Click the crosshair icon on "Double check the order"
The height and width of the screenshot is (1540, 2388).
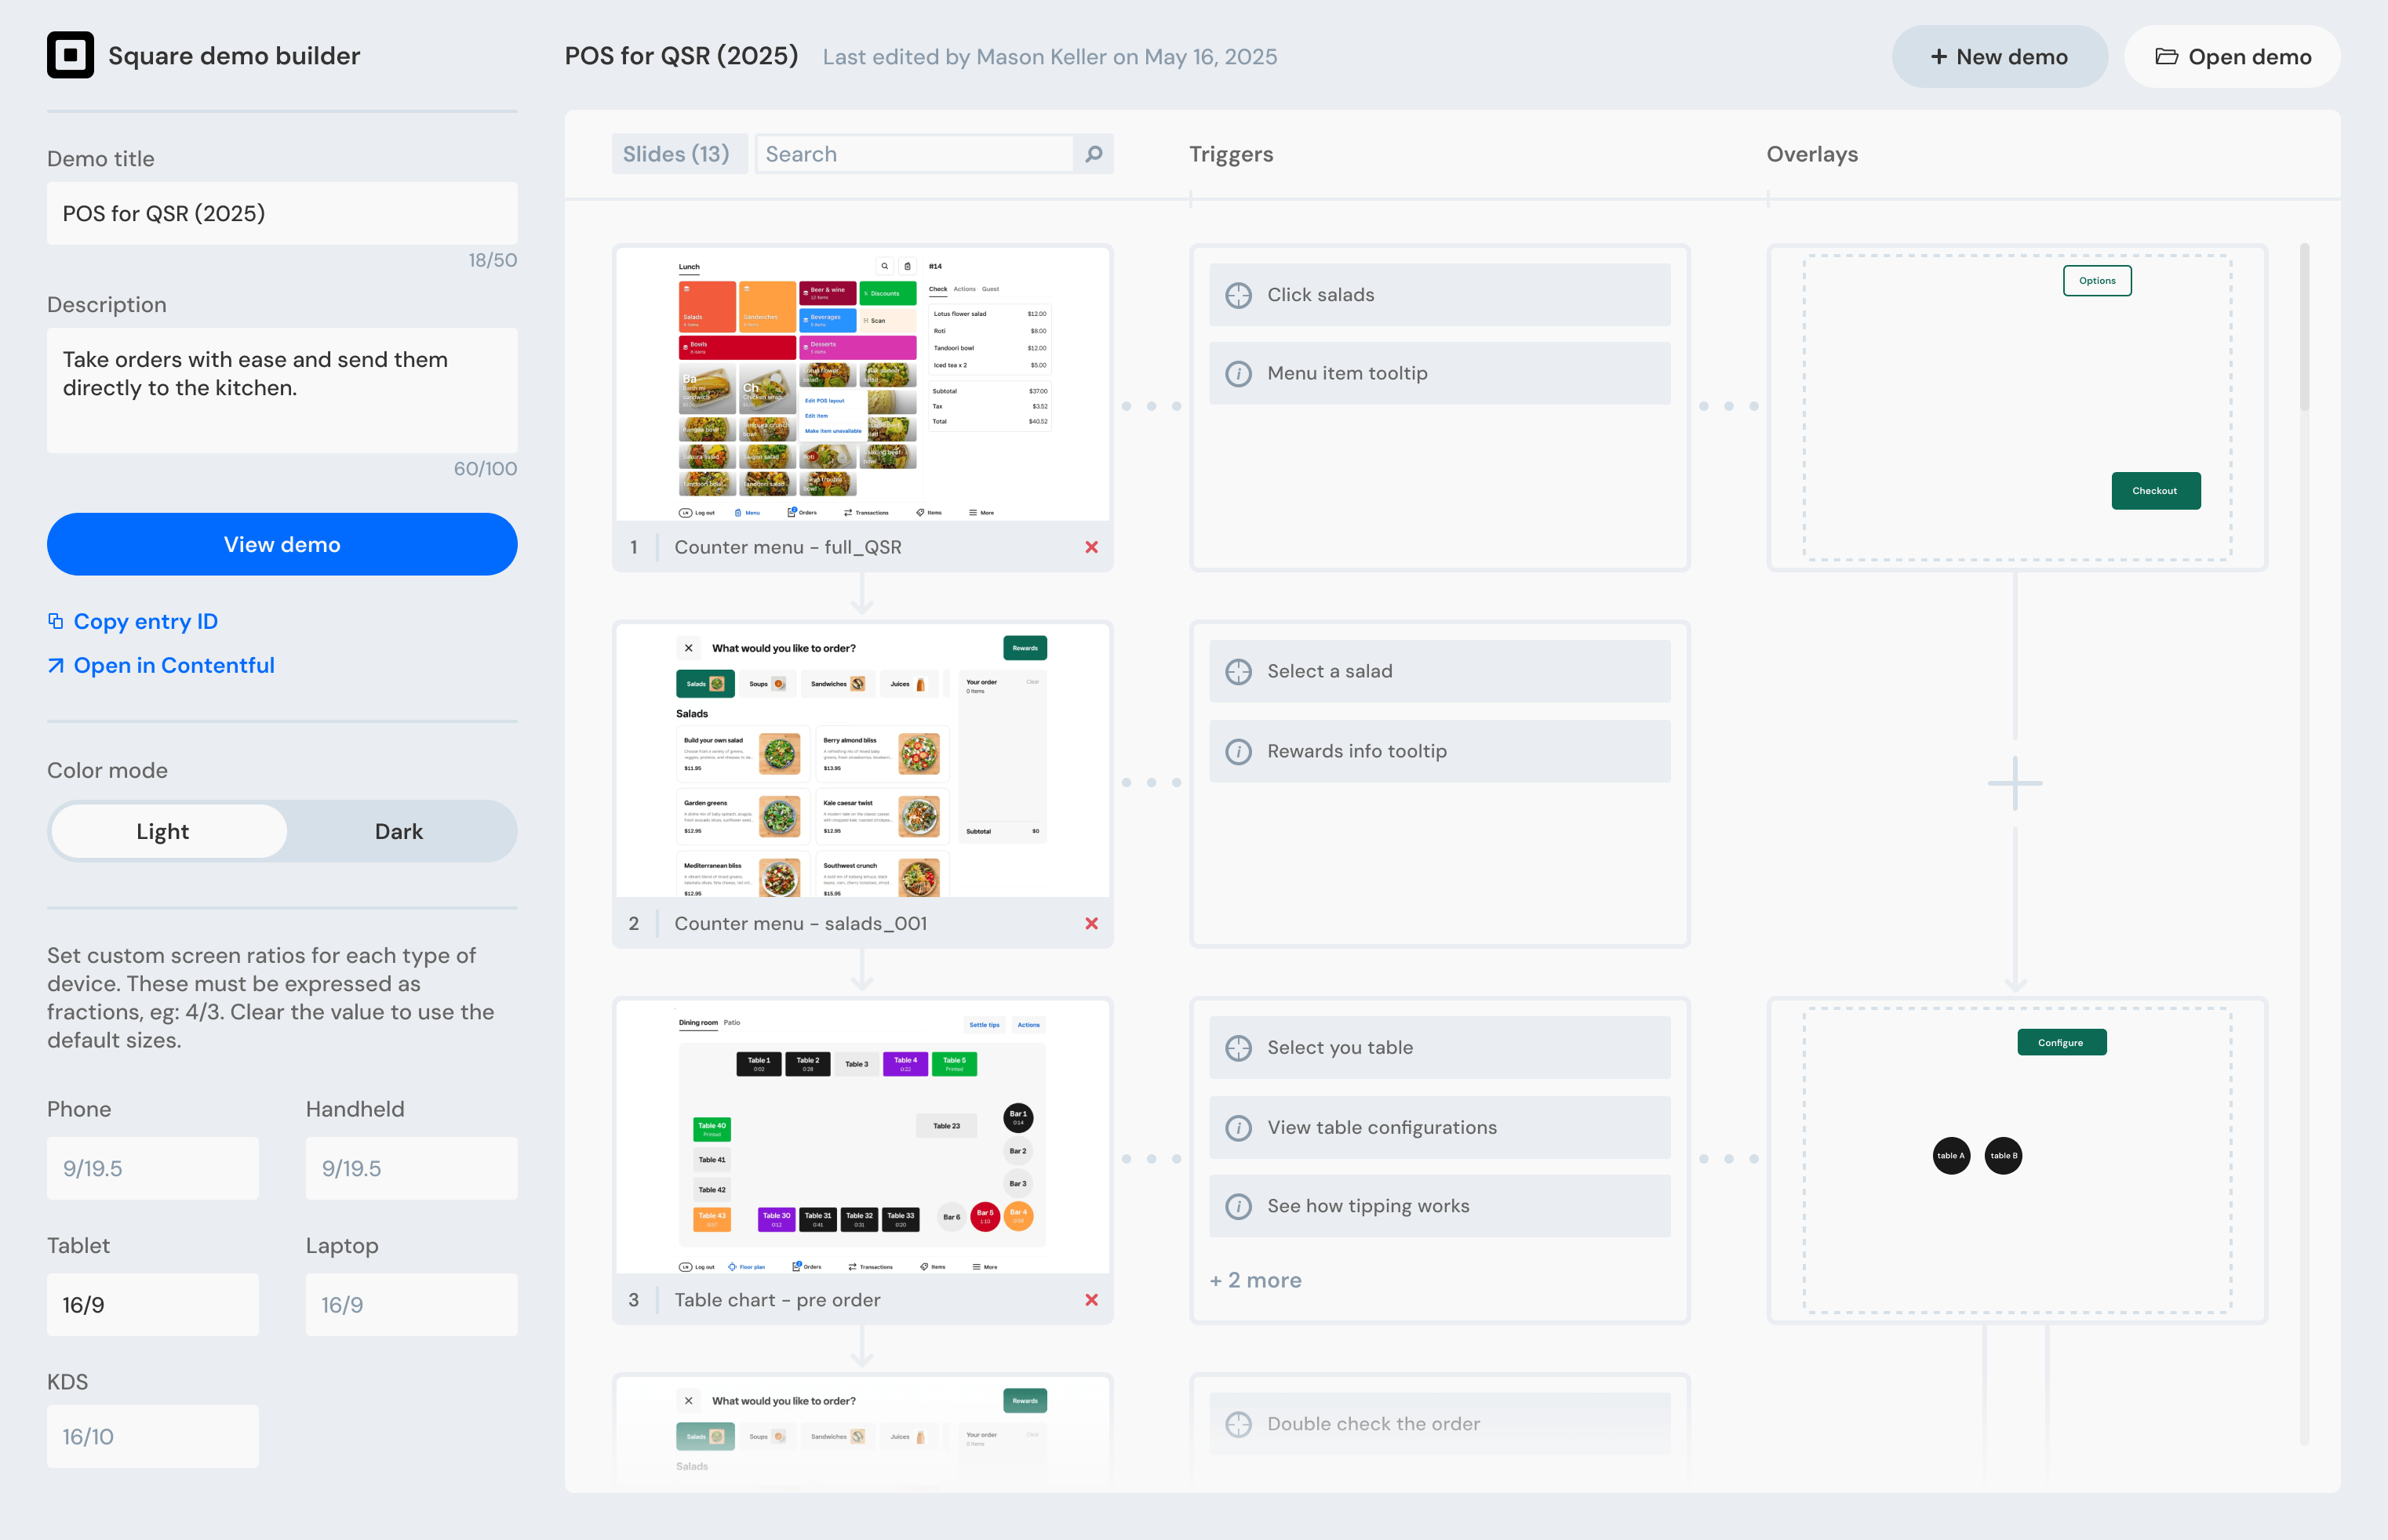pyautogui.click(x=1240, y=1423)
